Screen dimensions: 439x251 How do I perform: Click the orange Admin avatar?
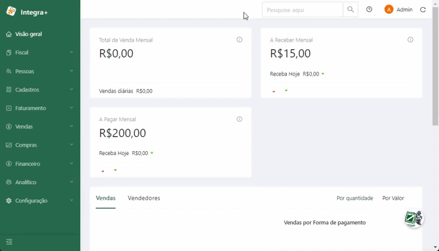point(388,10)
